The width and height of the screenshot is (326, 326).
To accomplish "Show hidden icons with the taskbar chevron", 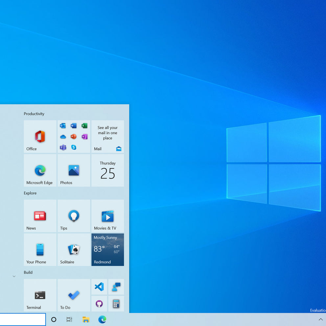I will 321,319.
